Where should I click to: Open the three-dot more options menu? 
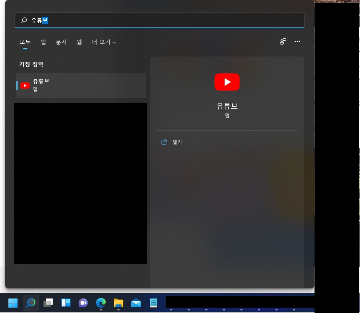click(297, 41)
